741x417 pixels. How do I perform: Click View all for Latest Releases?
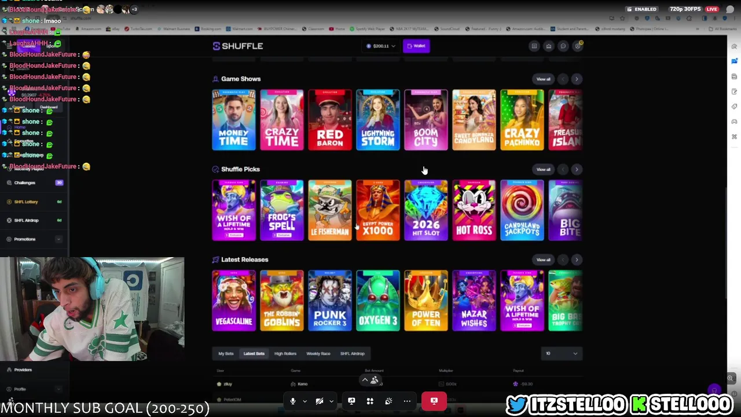pyautogui.click(x=543, y=259)
